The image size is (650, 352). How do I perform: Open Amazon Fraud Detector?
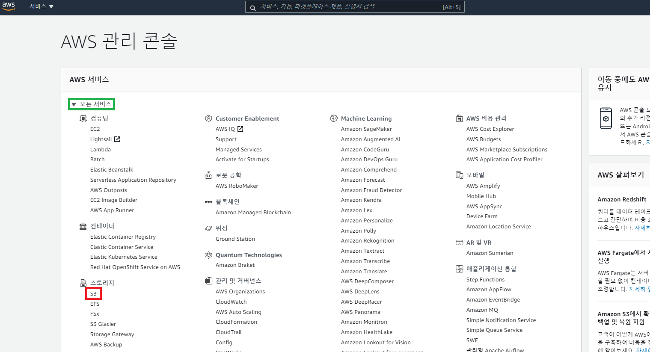pyautogui.click(x=371, y=190)
